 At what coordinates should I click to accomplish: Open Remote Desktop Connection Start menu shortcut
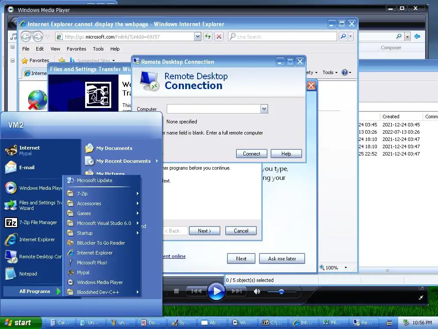[33, 257]
